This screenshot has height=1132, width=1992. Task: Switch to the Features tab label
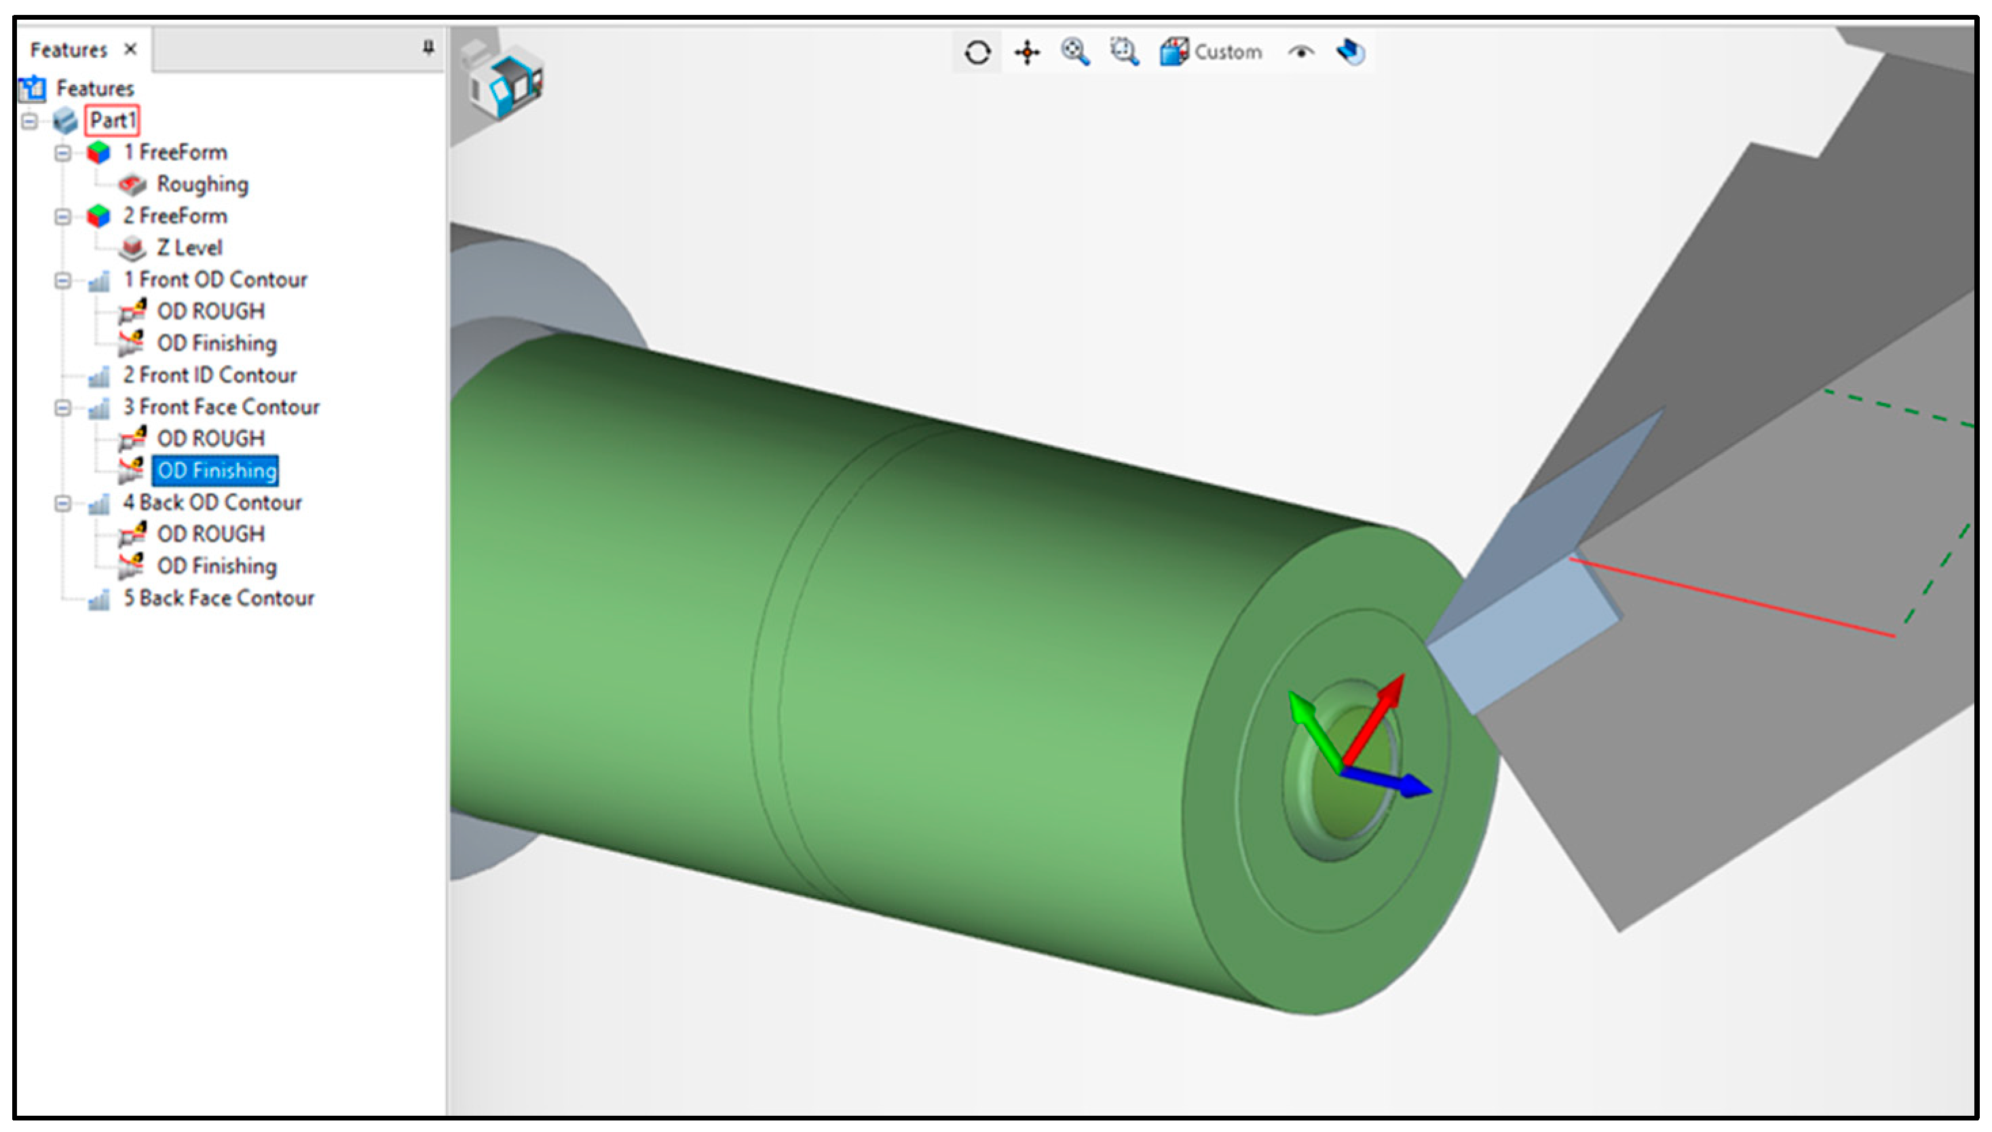(69, 50)
